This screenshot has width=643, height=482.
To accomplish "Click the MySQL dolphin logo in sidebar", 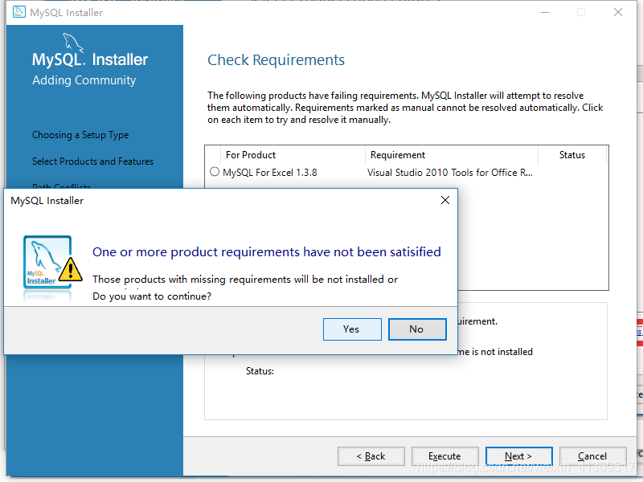I will click(73, 43).
